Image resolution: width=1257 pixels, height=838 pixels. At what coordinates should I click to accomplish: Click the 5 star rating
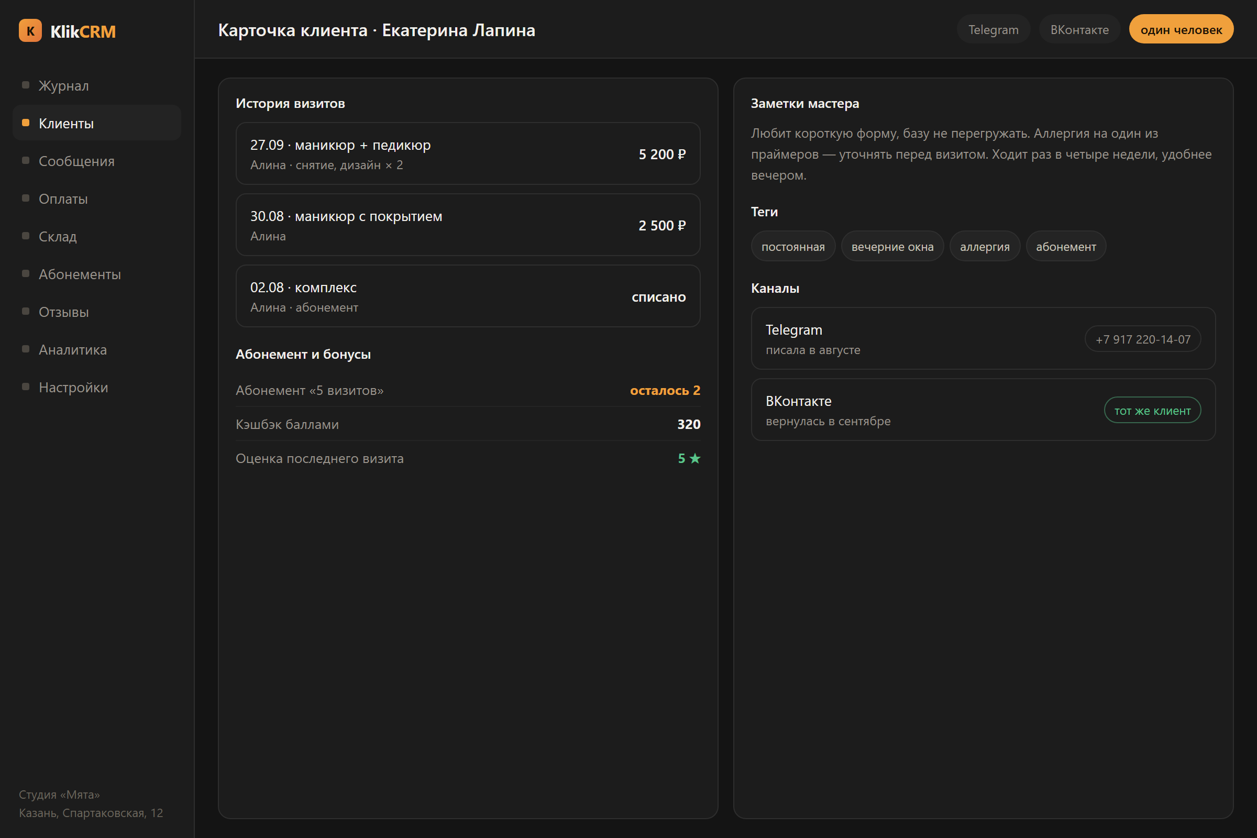coord(689,459)
